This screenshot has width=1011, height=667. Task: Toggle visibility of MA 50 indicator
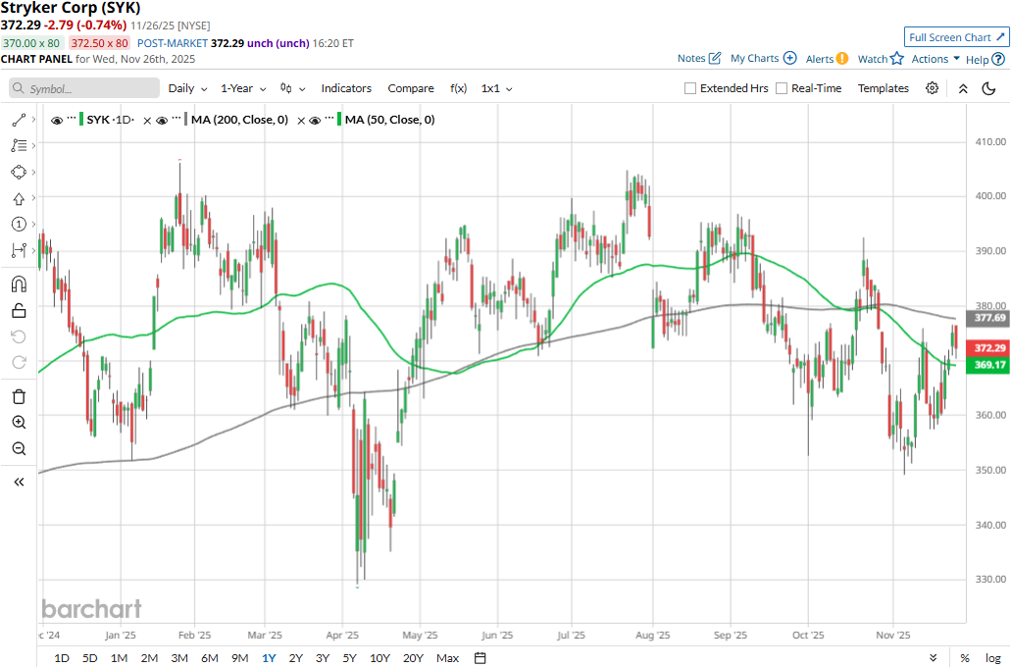click(x=315, y=120)
